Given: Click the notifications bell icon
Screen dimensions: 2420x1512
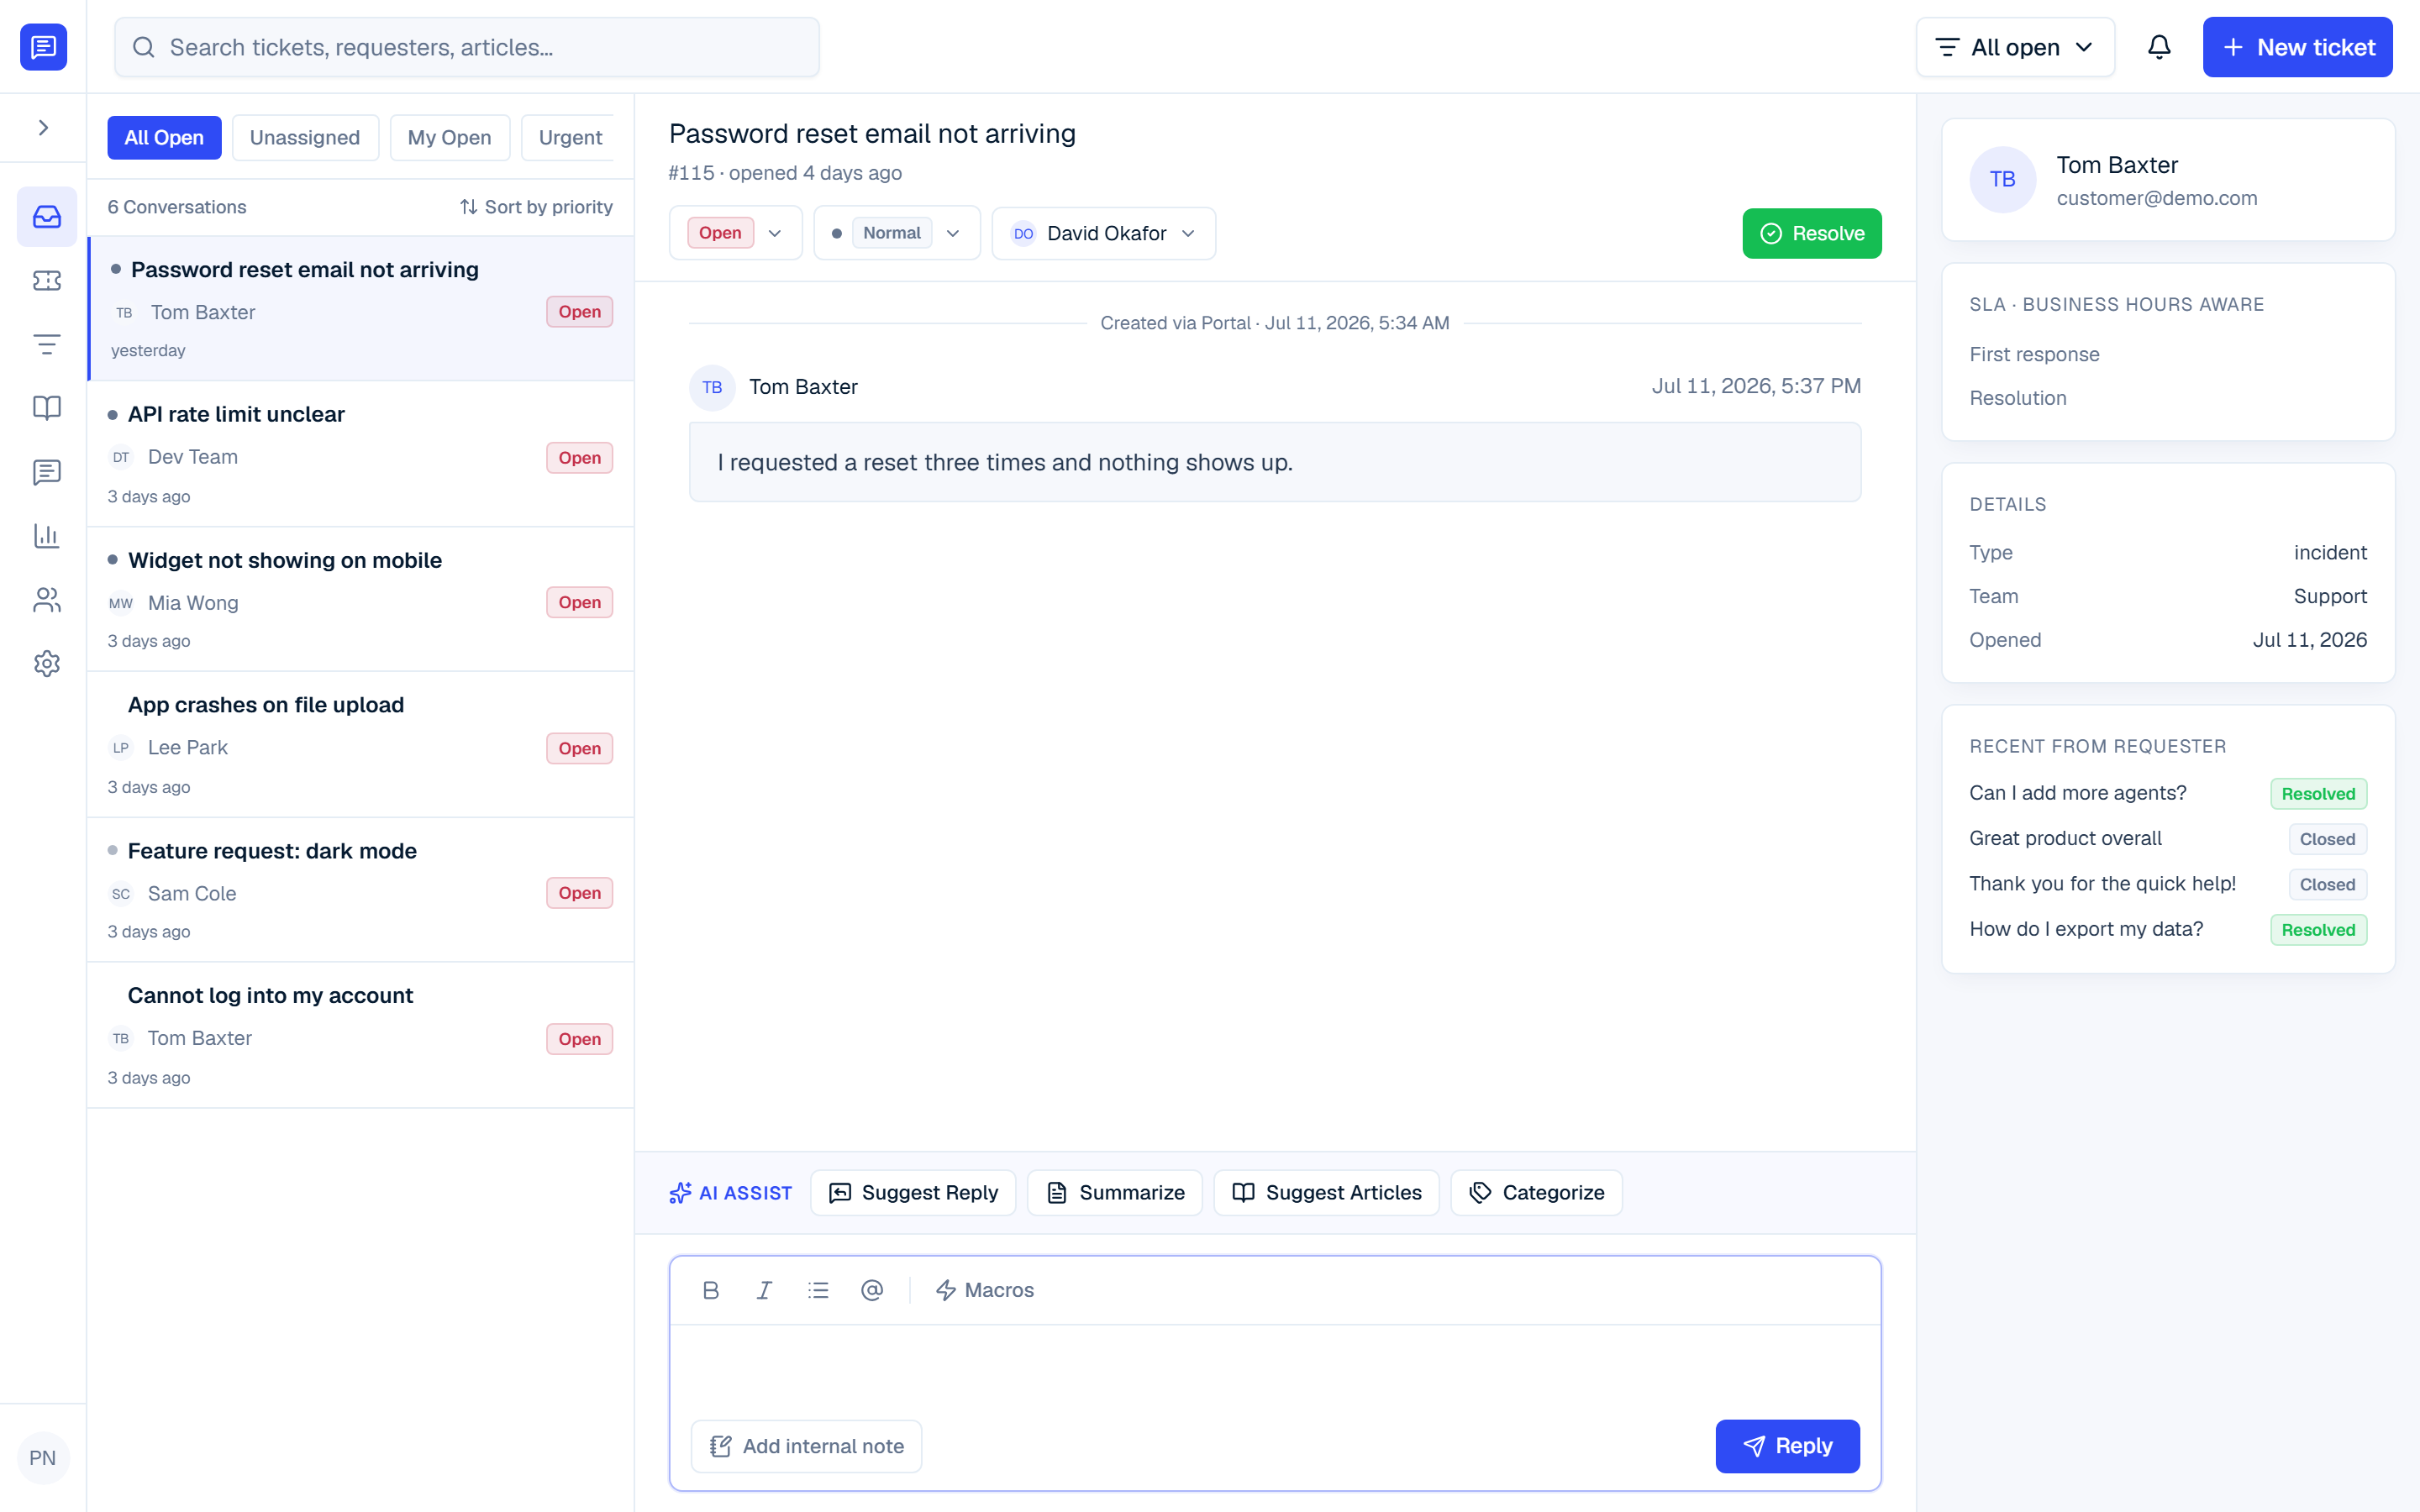Looking at the screenshot, I should (2159, 47).
